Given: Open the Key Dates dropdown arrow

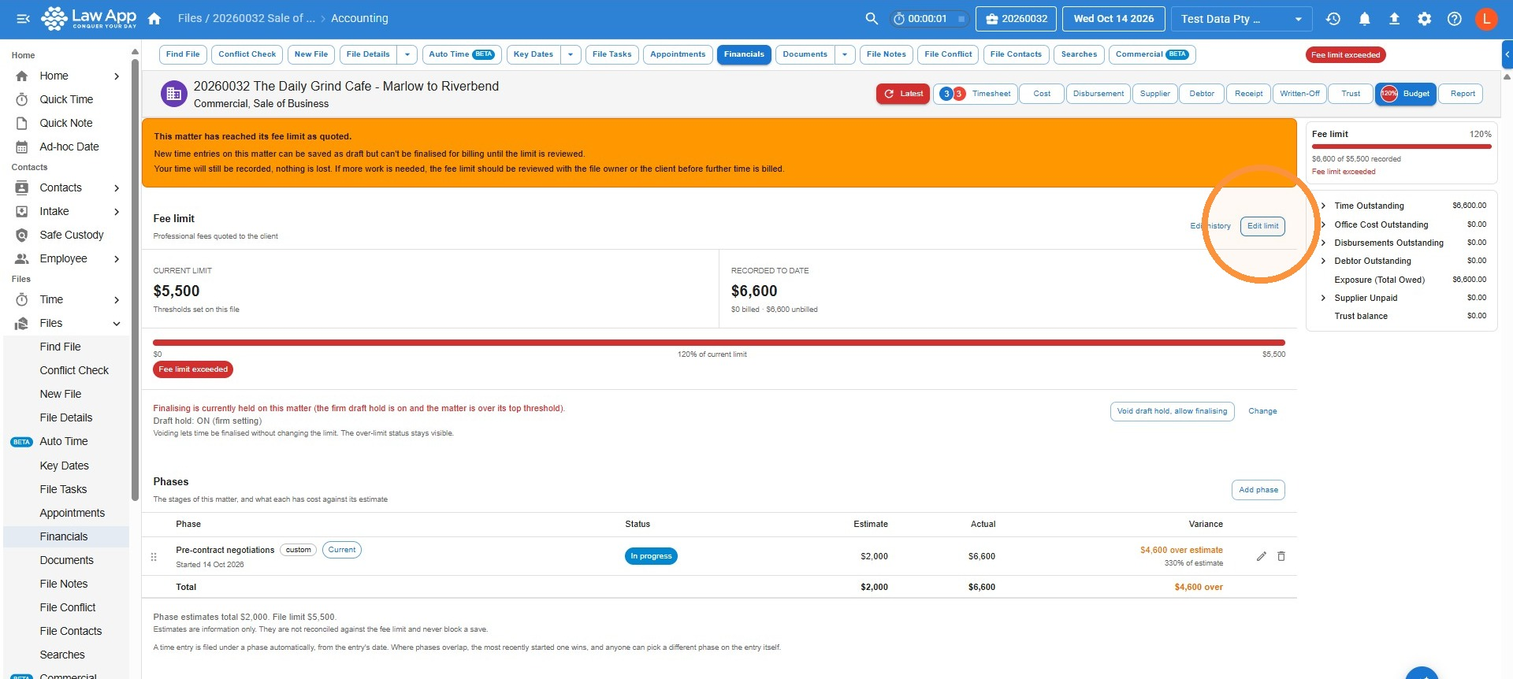Looking at the screenshot, I should [x=571, y=54].
